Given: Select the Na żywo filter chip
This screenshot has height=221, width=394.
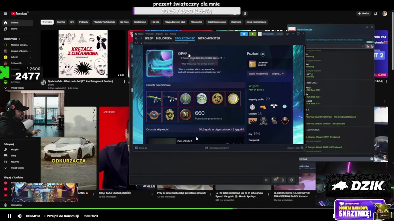Looking at the screenshot, I should coord(124,22).
